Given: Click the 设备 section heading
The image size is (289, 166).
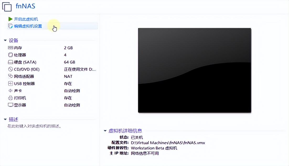Looking at the screenshot, I should (x=13, y=40).
